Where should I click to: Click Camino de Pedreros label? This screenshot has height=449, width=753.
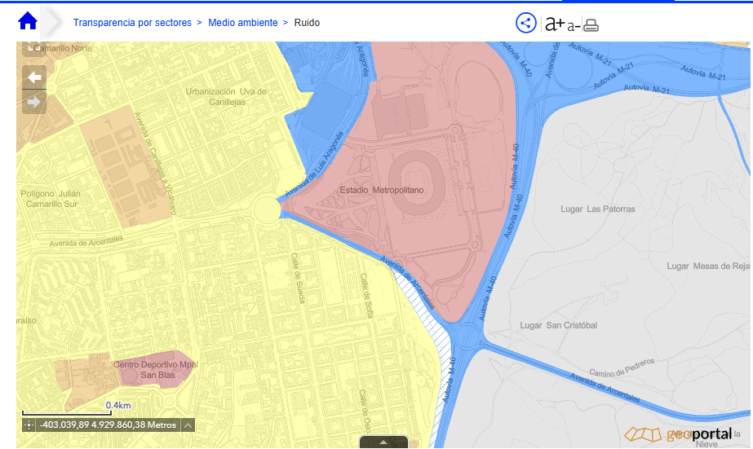point(622,368)
